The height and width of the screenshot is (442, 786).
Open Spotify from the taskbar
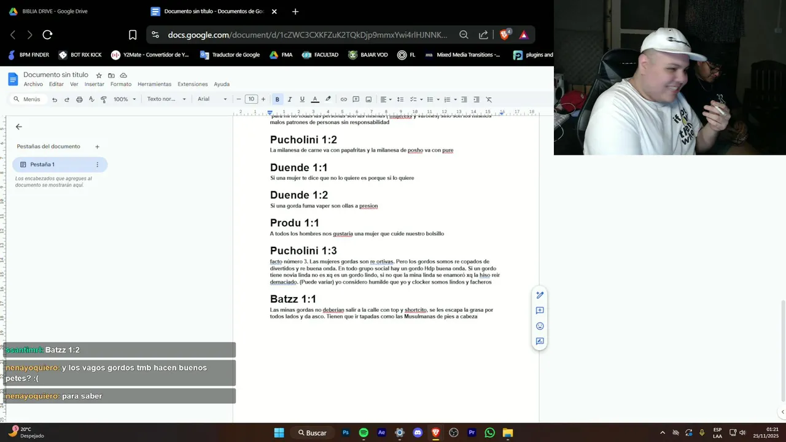(364, 433)
